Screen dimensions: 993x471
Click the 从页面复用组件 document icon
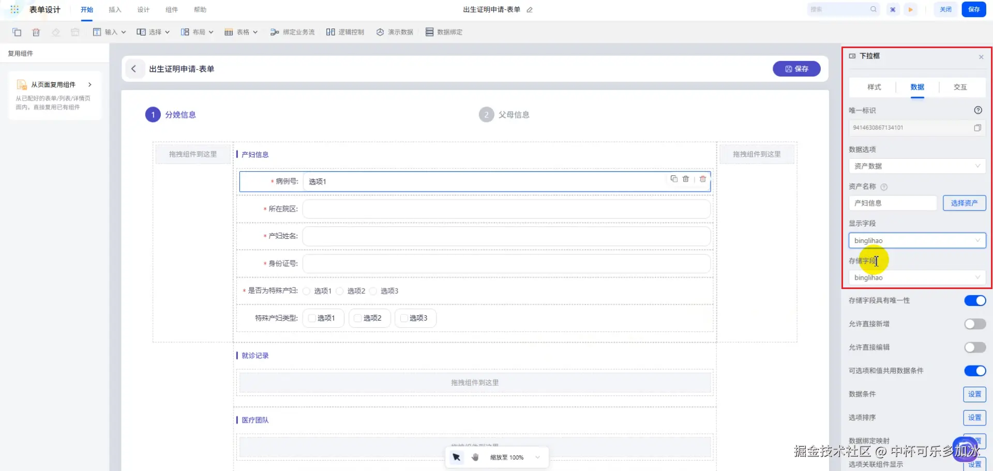(22, 85)
